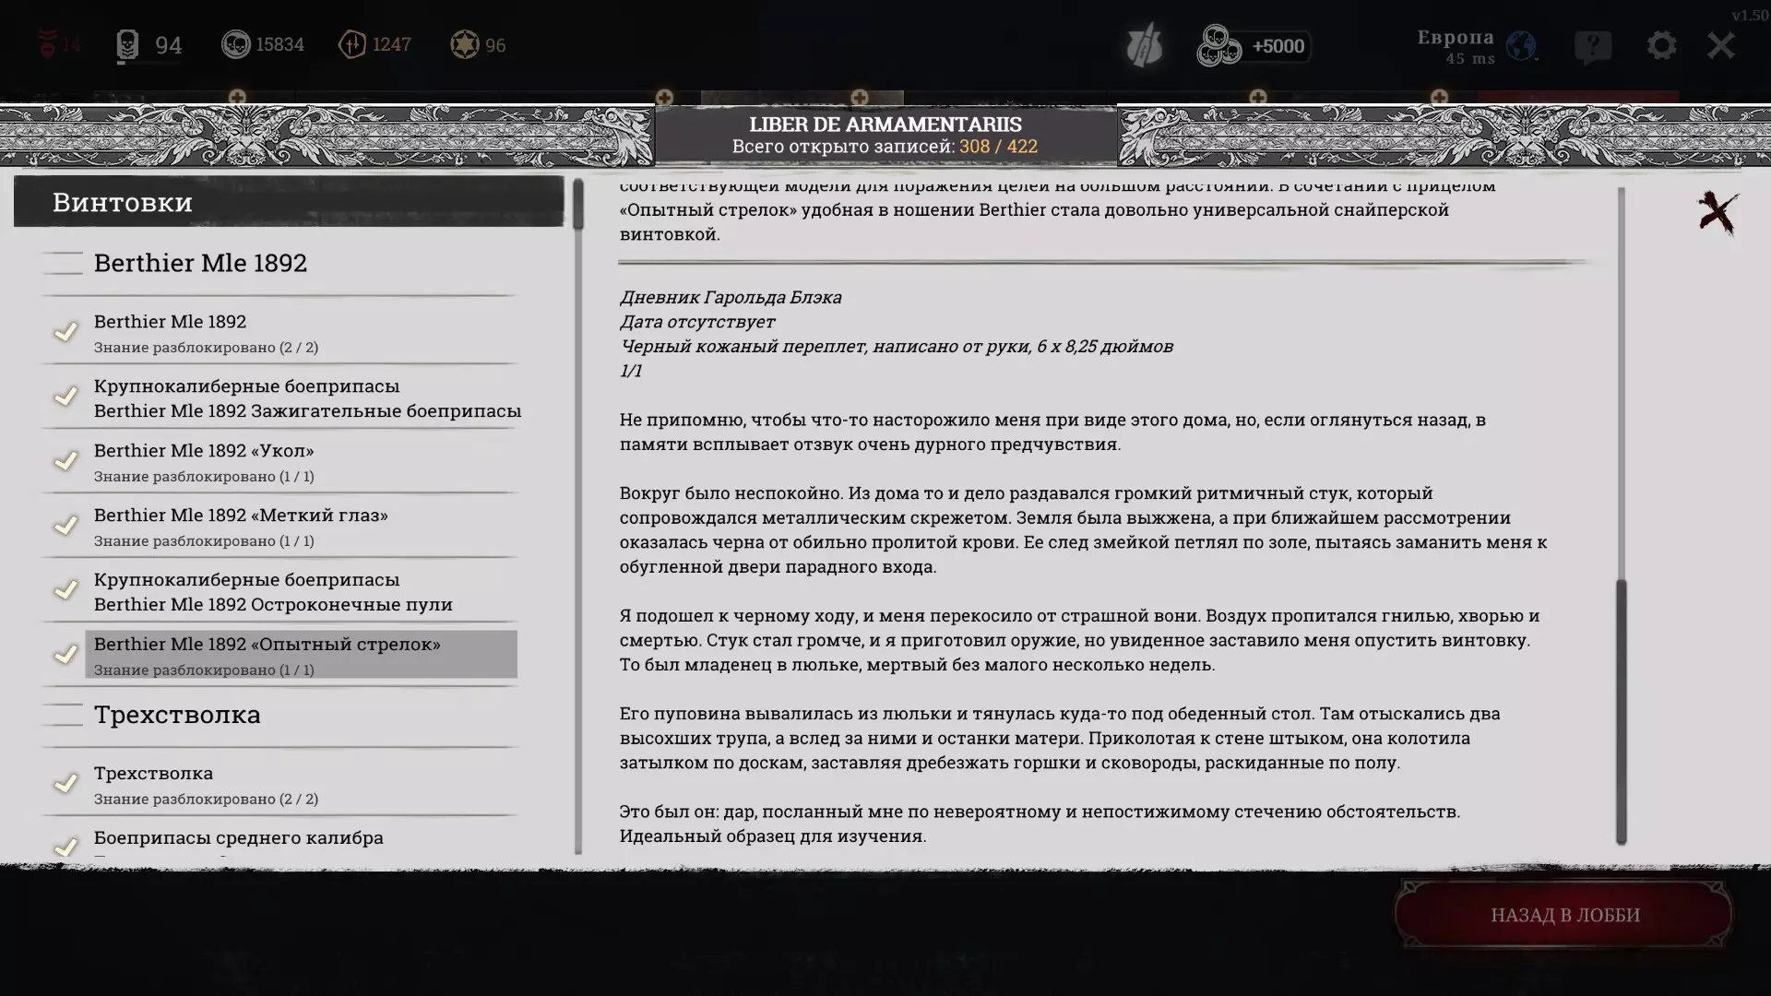
Task: Open settings gear icon
Action: (x=1661, y=45)
